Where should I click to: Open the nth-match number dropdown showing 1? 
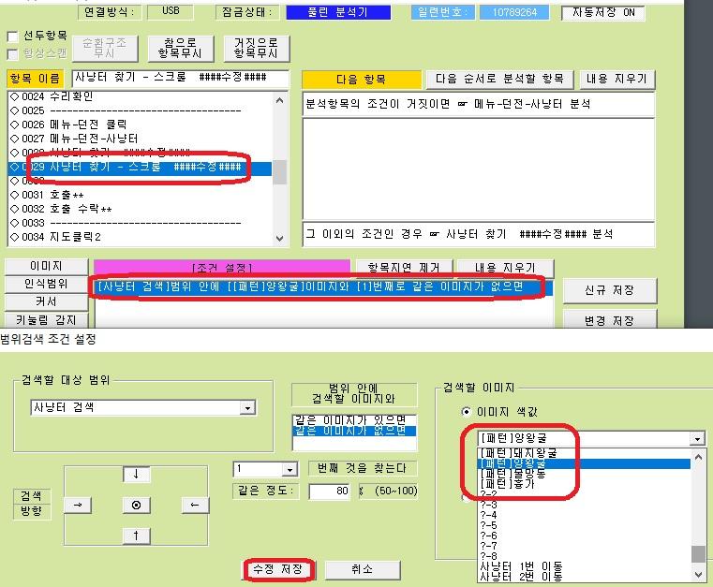tap(289, 469)
